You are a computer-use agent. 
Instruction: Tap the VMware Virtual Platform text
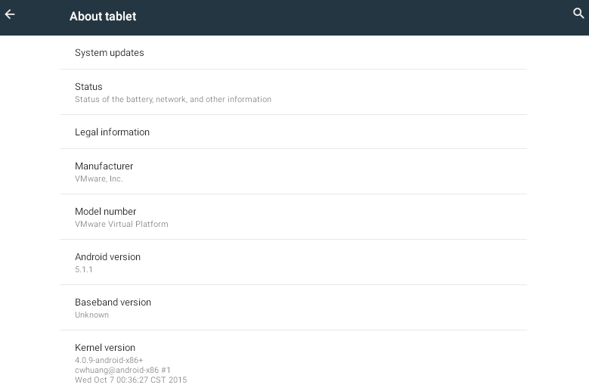(121, 224)
